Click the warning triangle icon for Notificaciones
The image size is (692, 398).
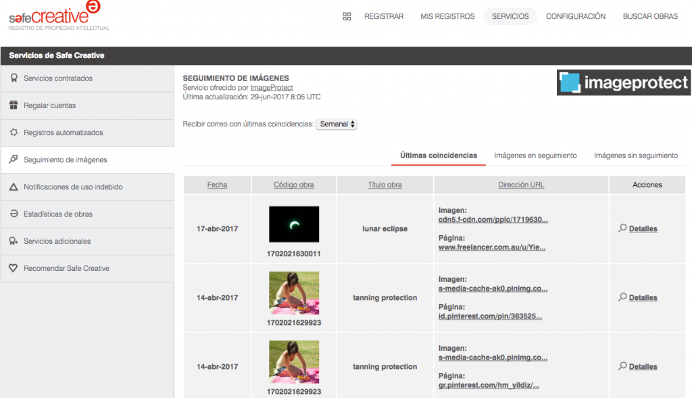pos(14,187)
